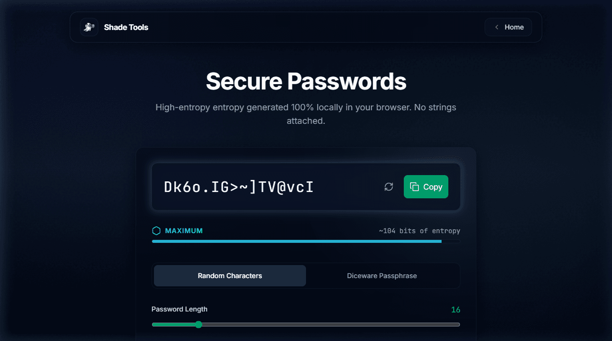Navigate back with the Home button

pos(508,27)
